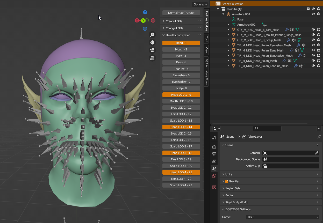
Task: Open Output properties printer icon
Action: click(214, 154)
